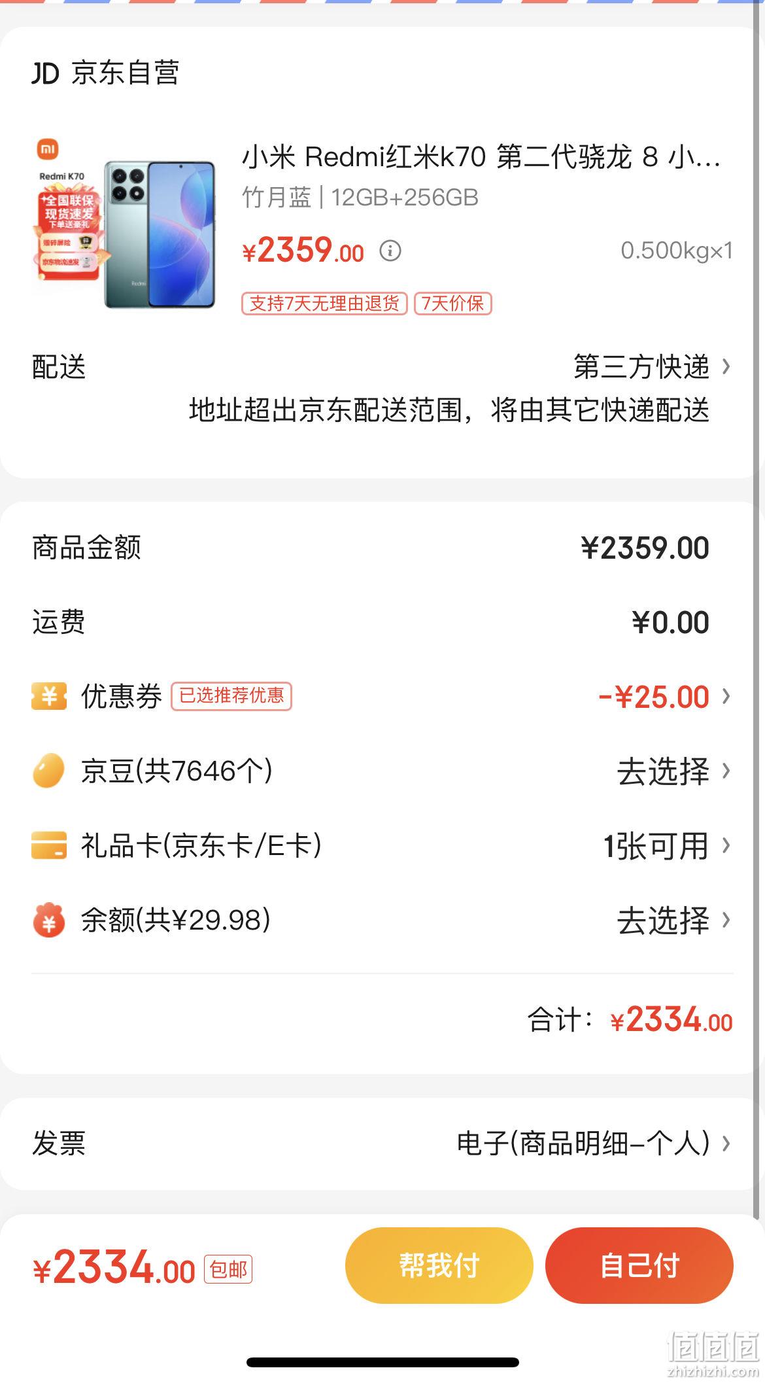
Task: Tap the 7天价保 price protection tag
Action: tap(453, 304)
